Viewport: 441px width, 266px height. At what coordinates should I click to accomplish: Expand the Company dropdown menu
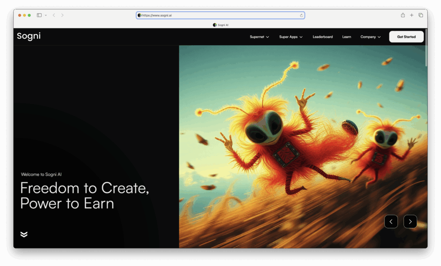tap(370, 37)
